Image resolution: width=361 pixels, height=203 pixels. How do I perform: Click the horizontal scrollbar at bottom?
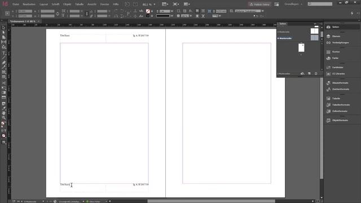point(211,201)
